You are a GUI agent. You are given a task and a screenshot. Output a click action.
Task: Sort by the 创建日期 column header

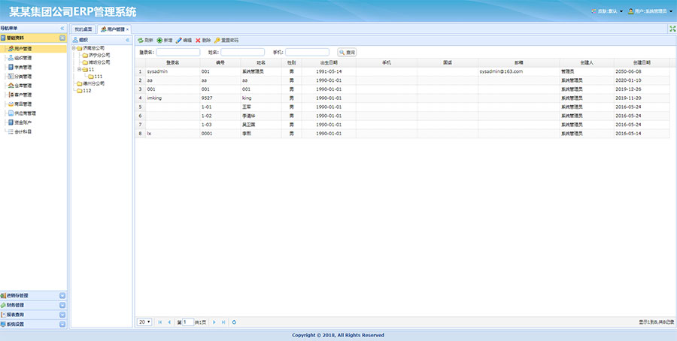tap(642, 62)
